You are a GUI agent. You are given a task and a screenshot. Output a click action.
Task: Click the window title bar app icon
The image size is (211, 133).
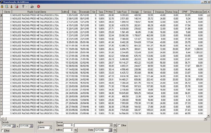click(x=1, y=2)
